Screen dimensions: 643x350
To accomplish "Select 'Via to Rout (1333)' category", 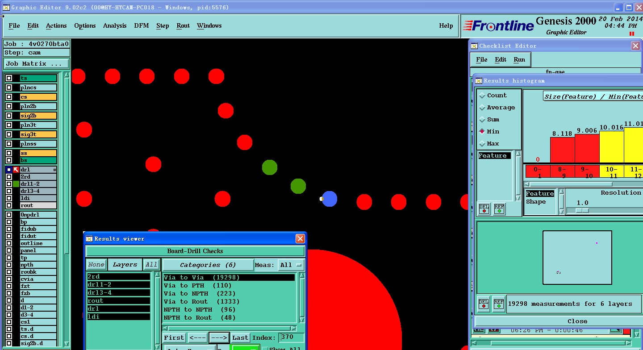I will click(x=201, y=302).
